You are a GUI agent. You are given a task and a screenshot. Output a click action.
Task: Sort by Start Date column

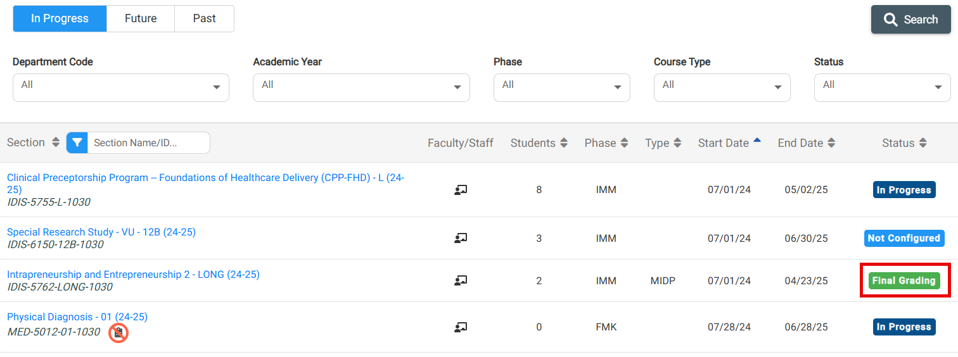[x=757, y=141]
